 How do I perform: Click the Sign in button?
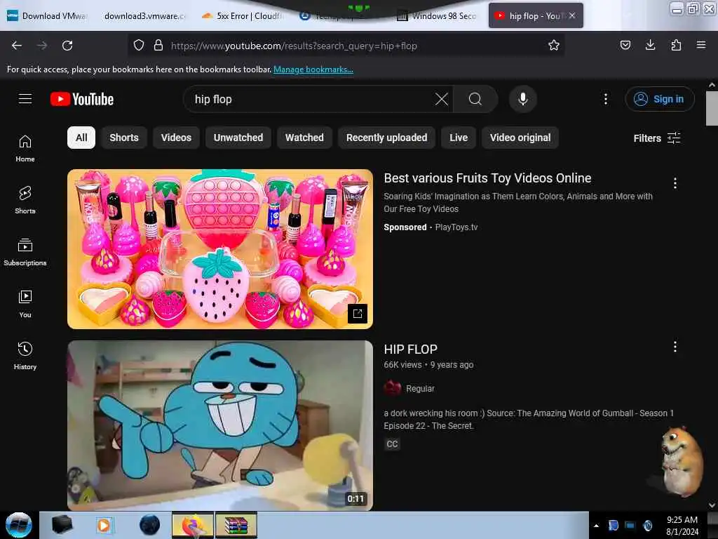pyautogui.click(x=660, y=99)
